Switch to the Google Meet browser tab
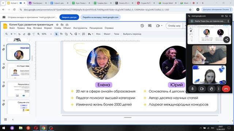 [167, 3]
